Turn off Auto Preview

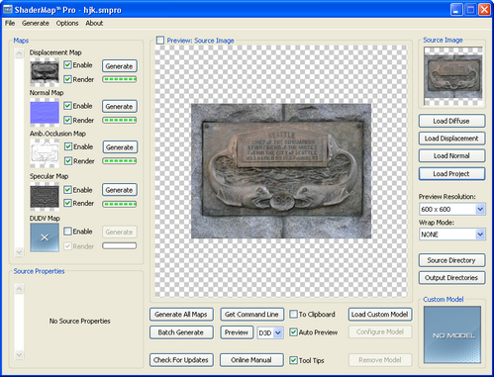pyautogui.click(x=293, y=332)
